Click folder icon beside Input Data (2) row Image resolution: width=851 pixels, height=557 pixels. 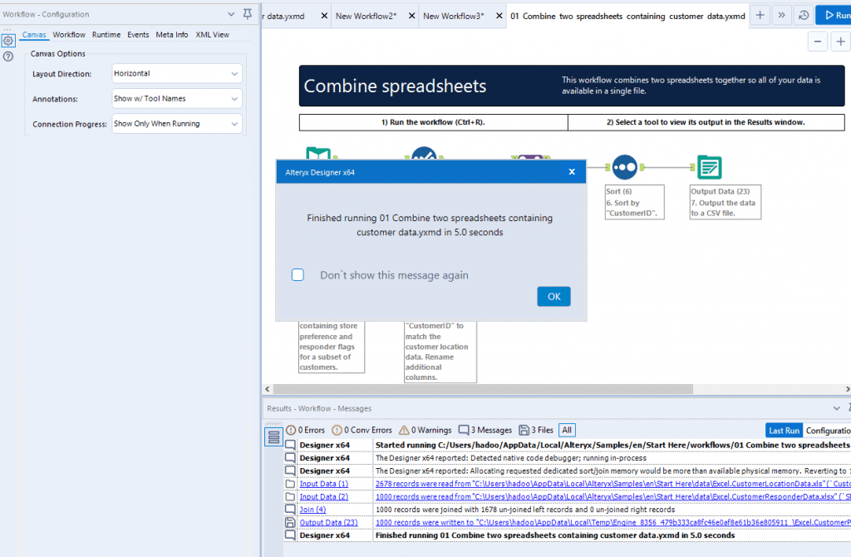click(x=290, y=497)
